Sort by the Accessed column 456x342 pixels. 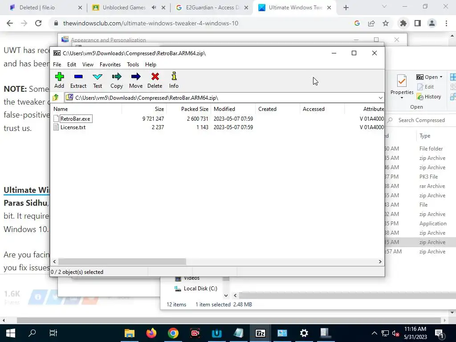coord(322,109)
